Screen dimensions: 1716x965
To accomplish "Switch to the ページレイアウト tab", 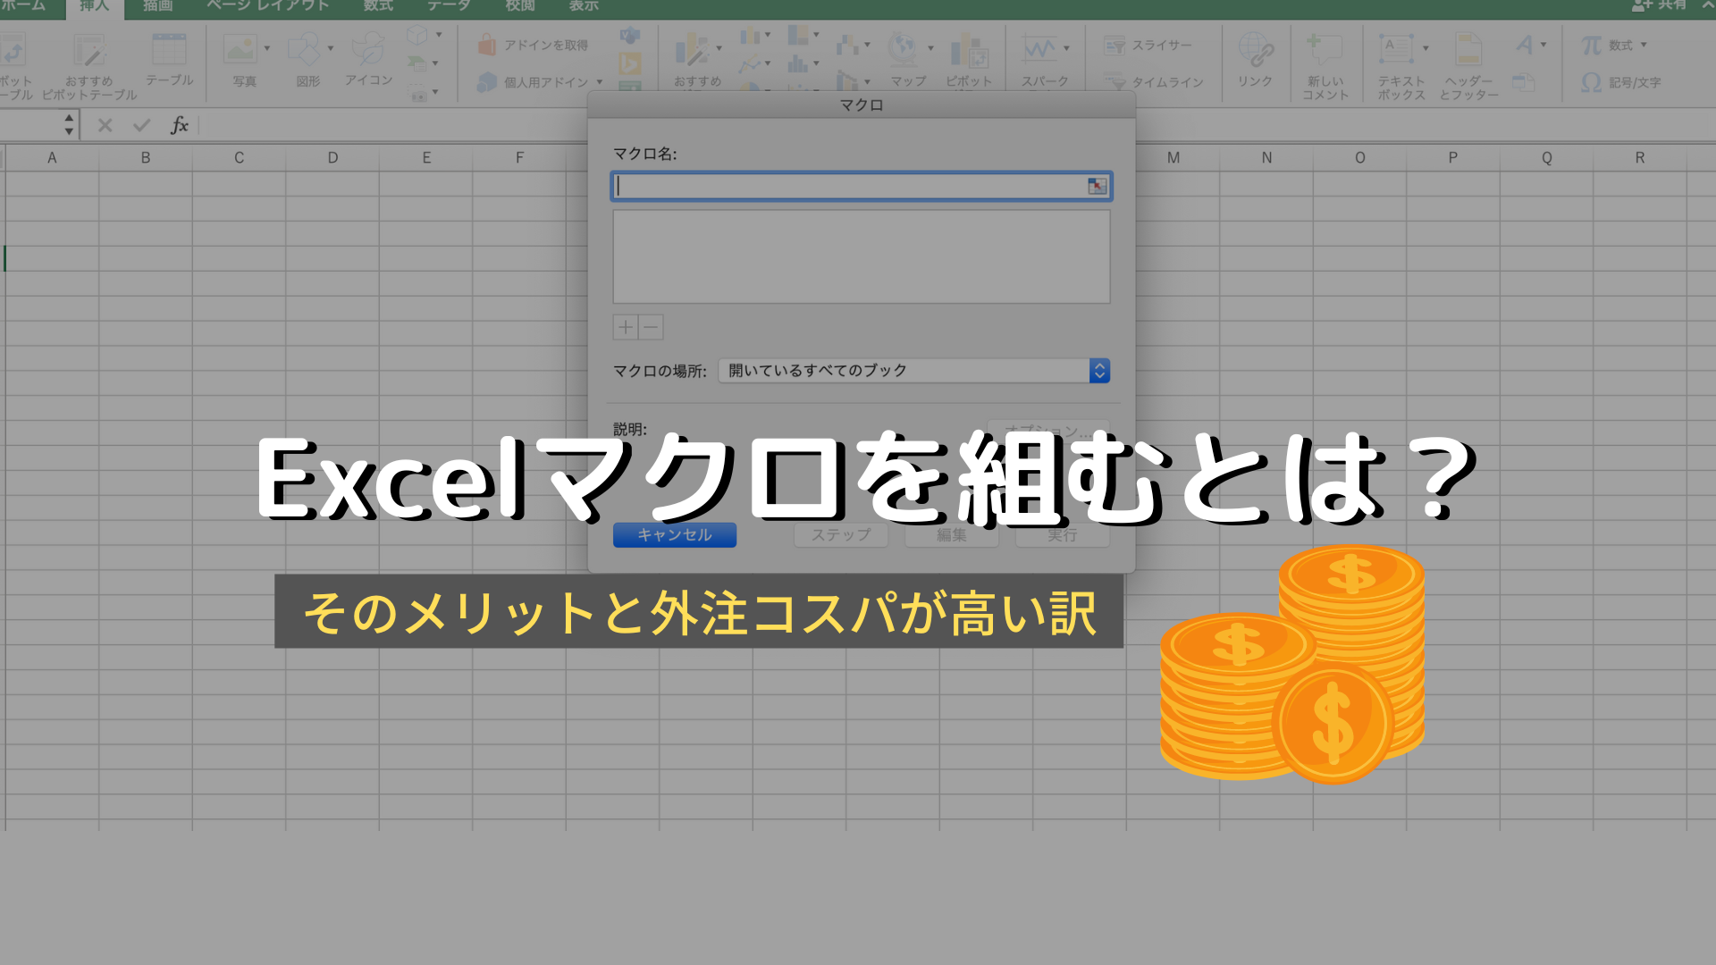I will pyautogui.click(x=267, y=5).
